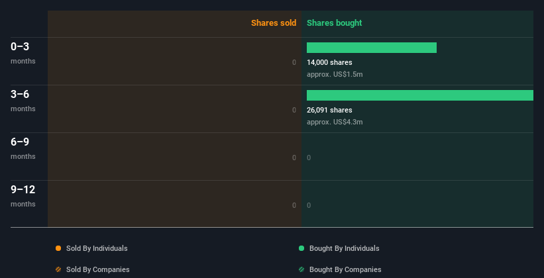Click the green bar for 3–6 months
The height and width of the screenshot is (278, 544).
pyautogui.click(x=419, y=95)
